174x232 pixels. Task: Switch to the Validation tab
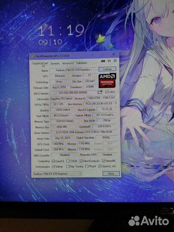[82, 63]
